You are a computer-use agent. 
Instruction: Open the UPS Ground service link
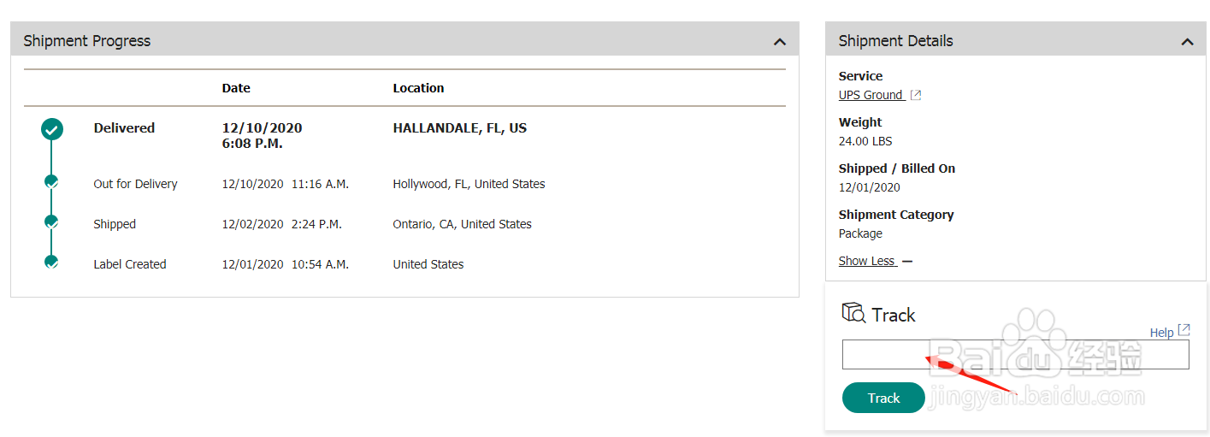tap(871, 95)
